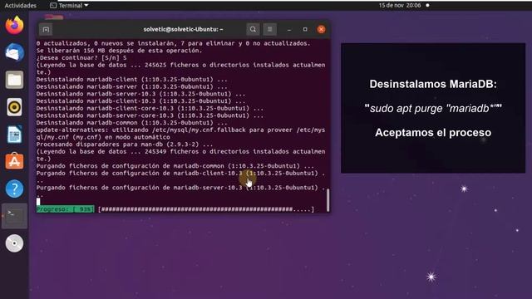The width and height of the screenshot is (532, 299).
Task: Launch Thunderbird mail from the dock
Action: click(x=14, y=52)
